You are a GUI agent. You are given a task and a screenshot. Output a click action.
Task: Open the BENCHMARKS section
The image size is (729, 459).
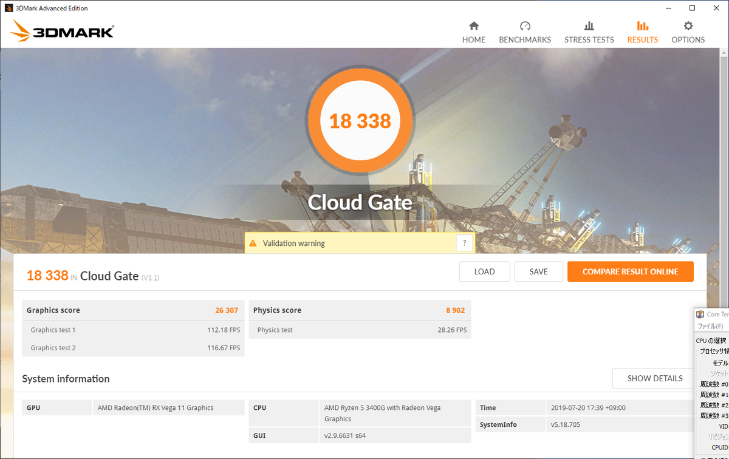pyautogui.click(x=525, y=33)
